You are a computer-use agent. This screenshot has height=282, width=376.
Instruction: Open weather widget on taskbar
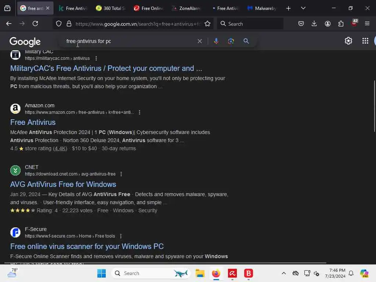[x=12, y=273]
